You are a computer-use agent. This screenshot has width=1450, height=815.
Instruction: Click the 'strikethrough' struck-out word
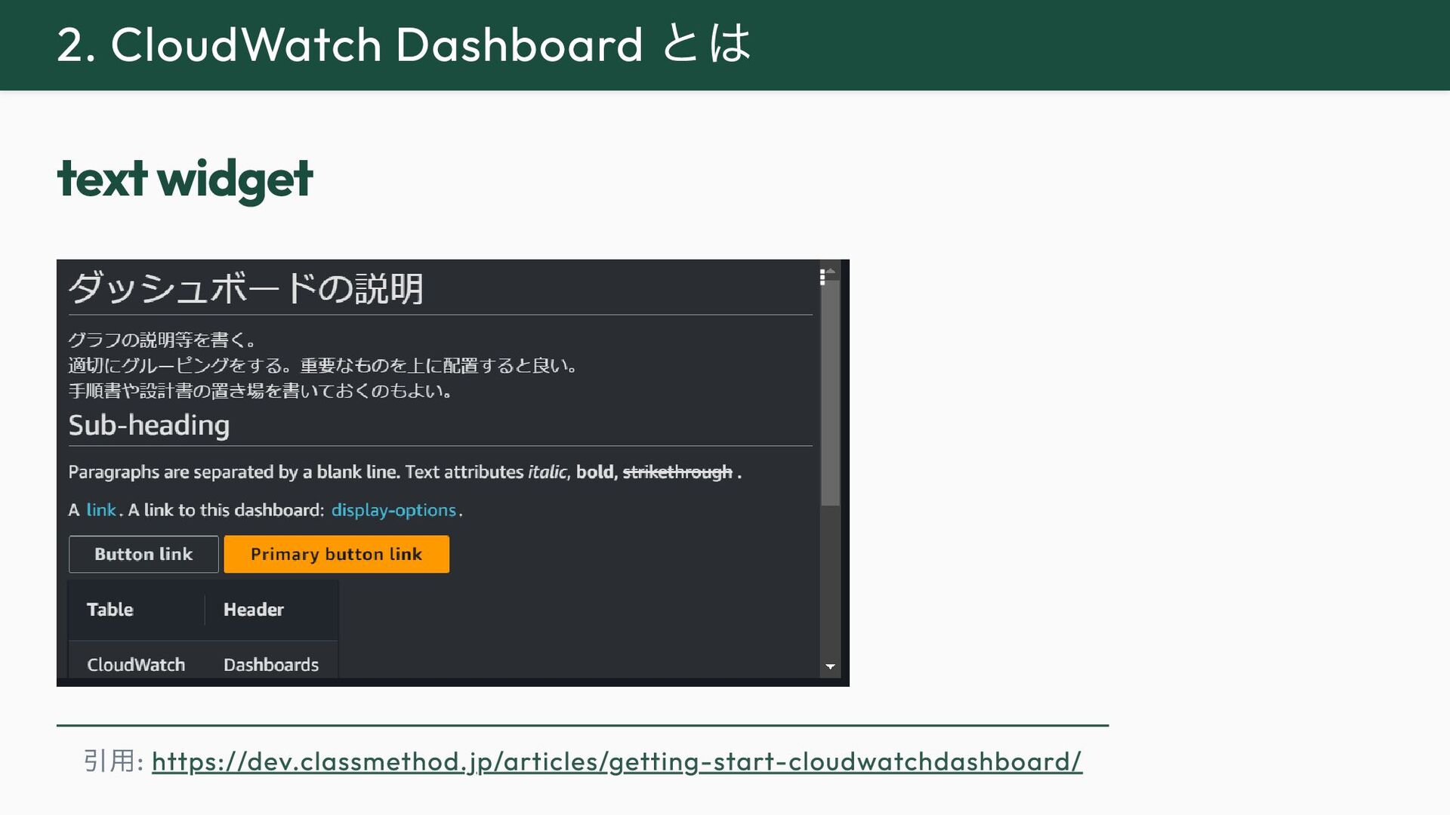pyautogui.click(x=677, y=472)
